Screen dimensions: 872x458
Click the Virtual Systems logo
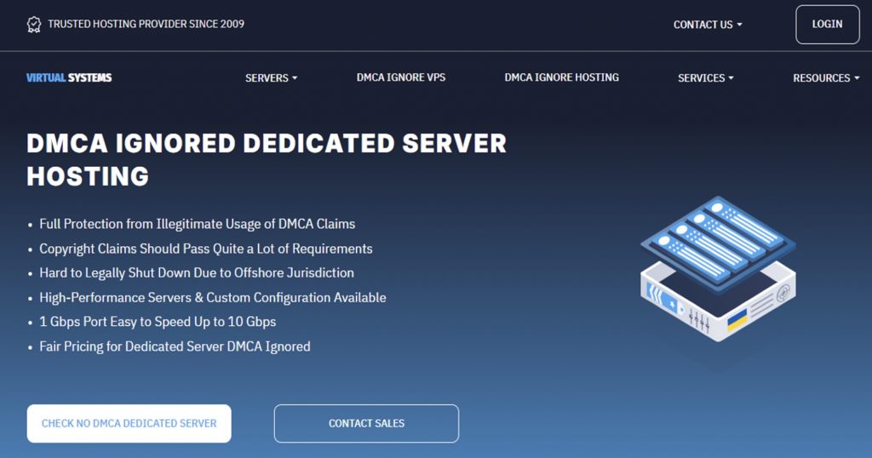tap(69, 77)
